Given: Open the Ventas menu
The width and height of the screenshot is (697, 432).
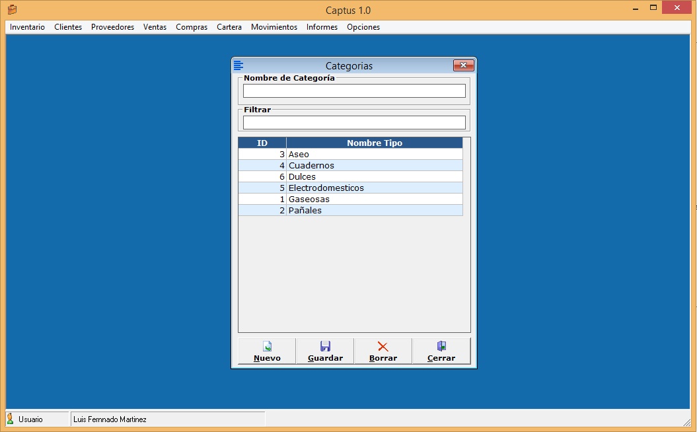Looking at the screenshot, I should tap(155, 27).
